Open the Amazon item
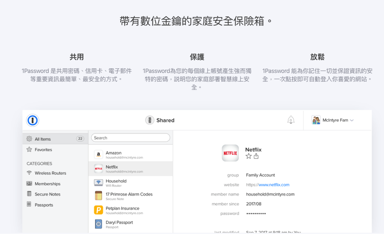Image resolution: width=384 pixels, height=247 pixels. click(x=131, y=154)
